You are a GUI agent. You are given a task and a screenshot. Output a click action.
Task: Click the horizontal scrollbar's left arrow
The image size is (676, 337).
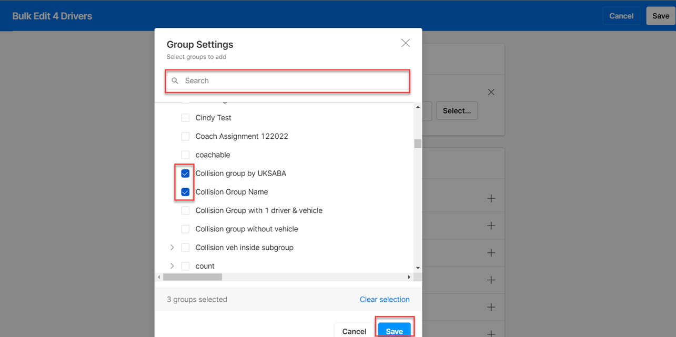pyautogui.click(x=159, y=277)
